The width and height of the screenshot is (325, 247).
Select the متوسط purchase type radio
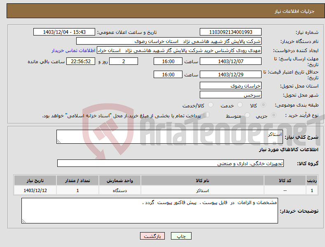(x=247, y=115)
